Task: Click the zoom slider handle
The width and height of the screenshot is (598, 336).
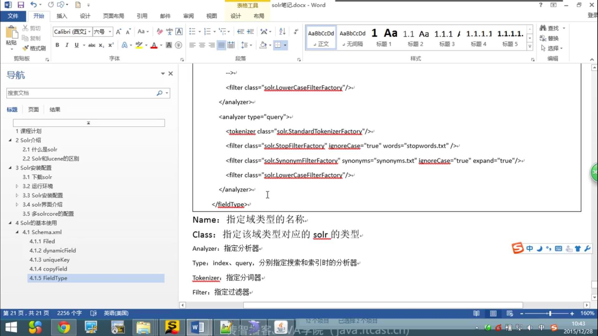Action: [x=550, y=314]
